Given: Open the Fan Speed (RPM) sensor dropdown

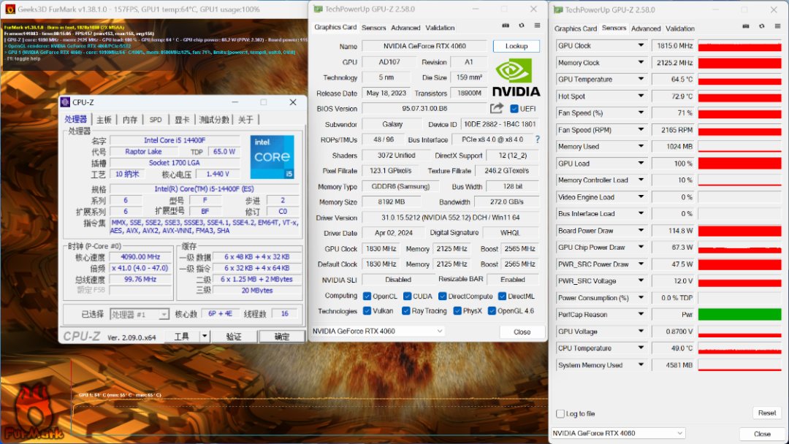Looking at the screenshot, I should (641, 129).
